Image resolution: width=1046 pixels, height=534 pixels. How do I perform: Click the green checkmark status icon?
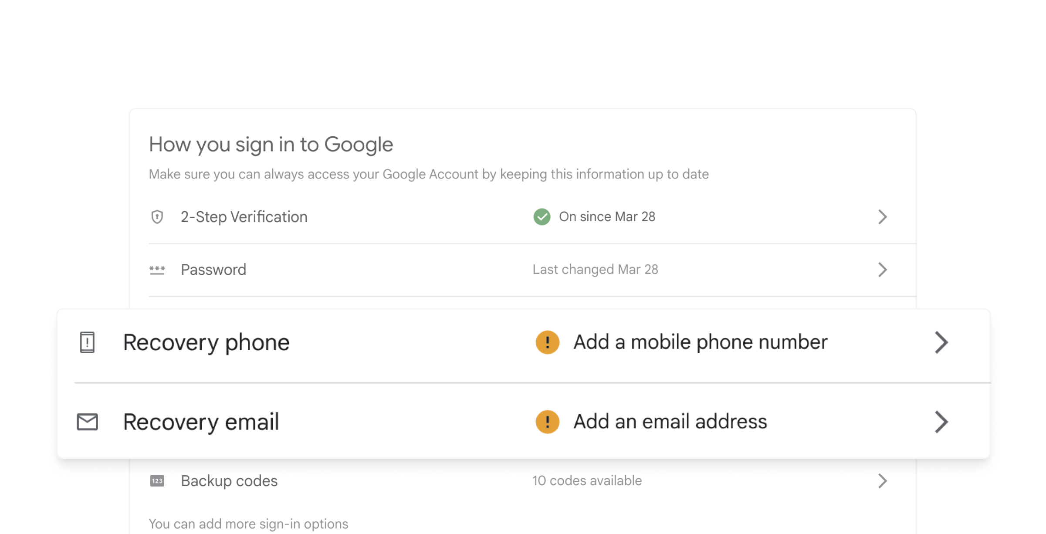(x=542, y=216)
